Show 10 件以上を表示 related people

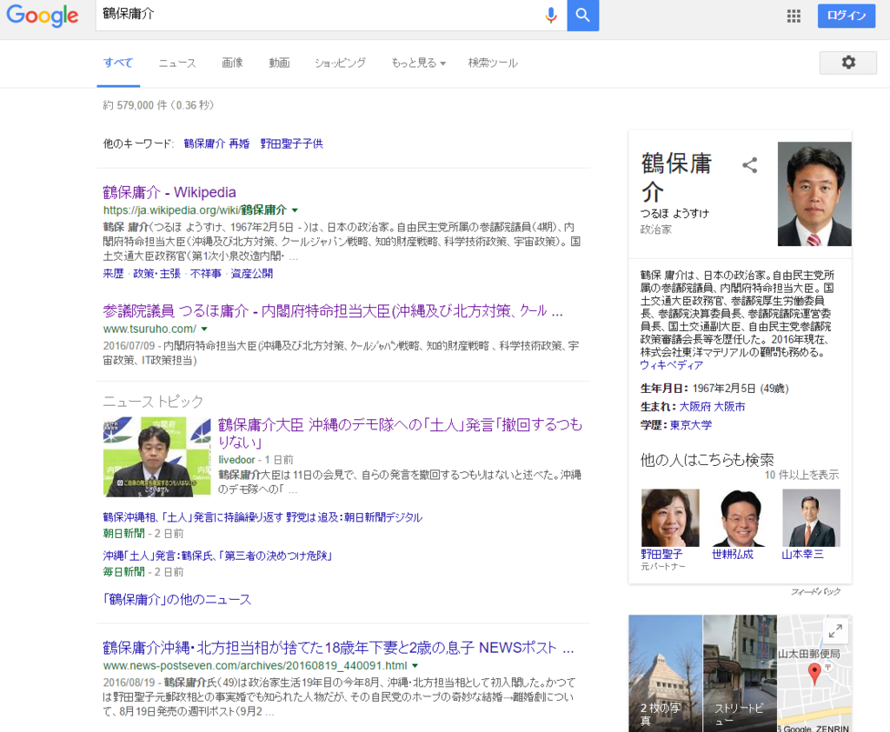(801, 475)
